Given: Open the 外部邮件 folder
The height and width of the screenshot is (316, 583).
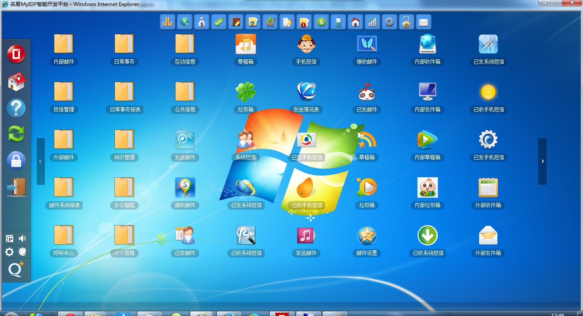Looking at the screenshot, I should 64,139.
